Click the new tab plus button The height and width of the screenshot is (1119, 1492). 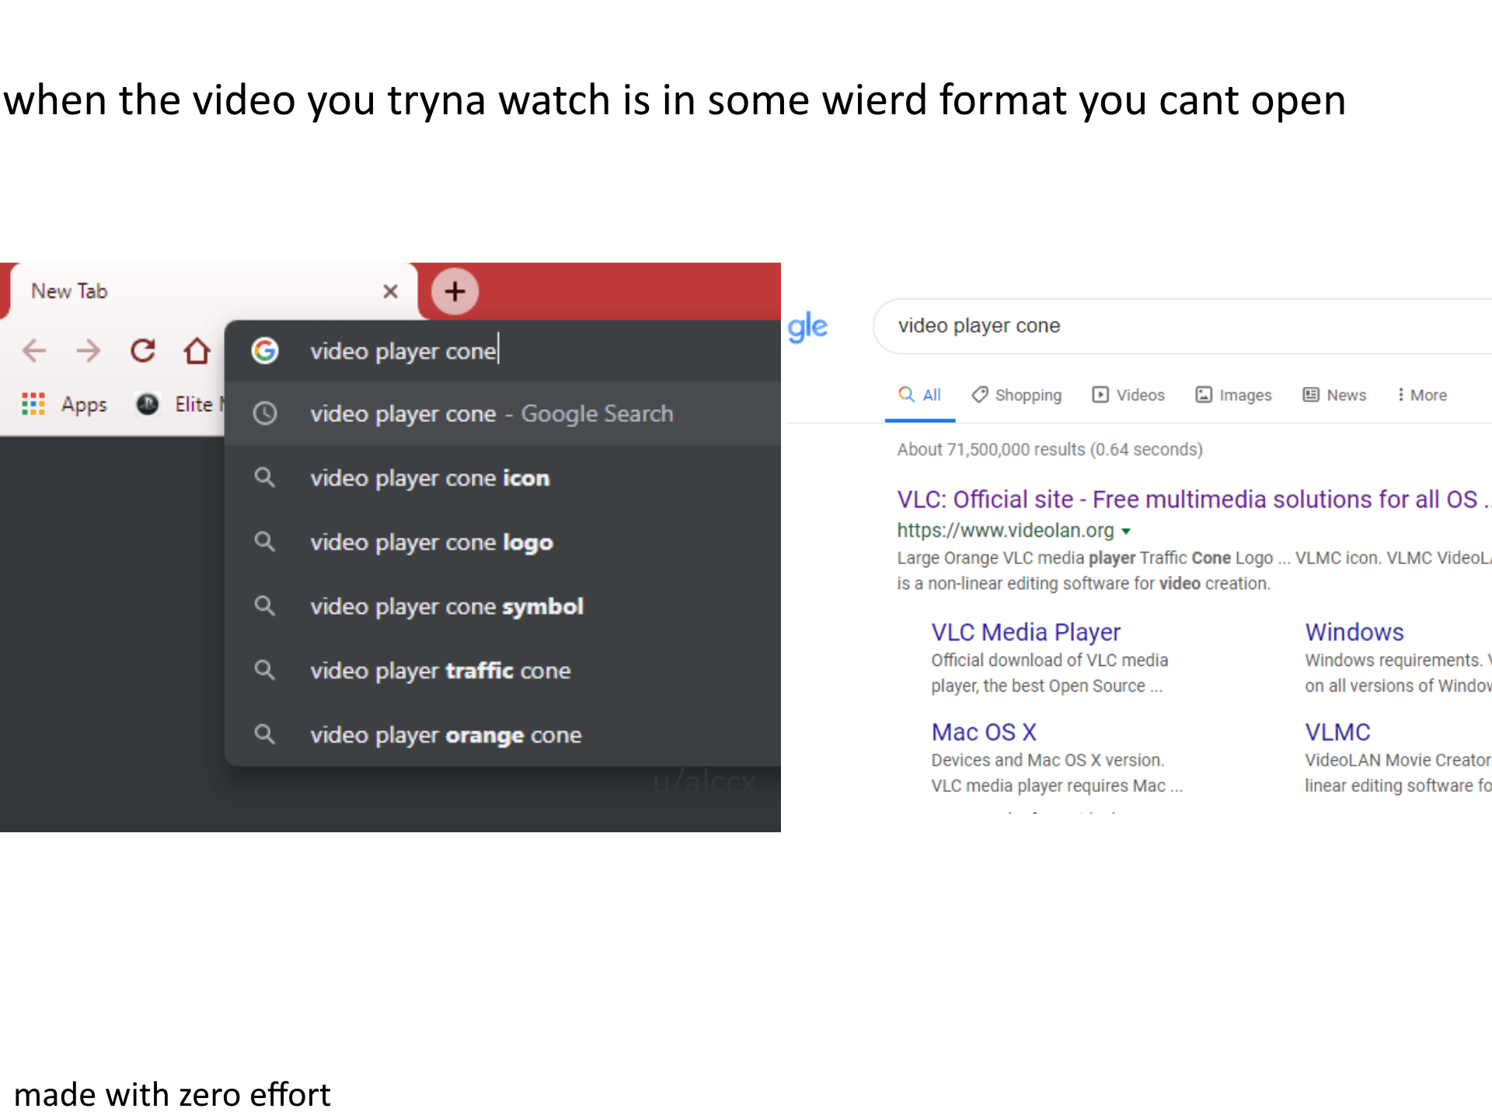tap(455, 291)
